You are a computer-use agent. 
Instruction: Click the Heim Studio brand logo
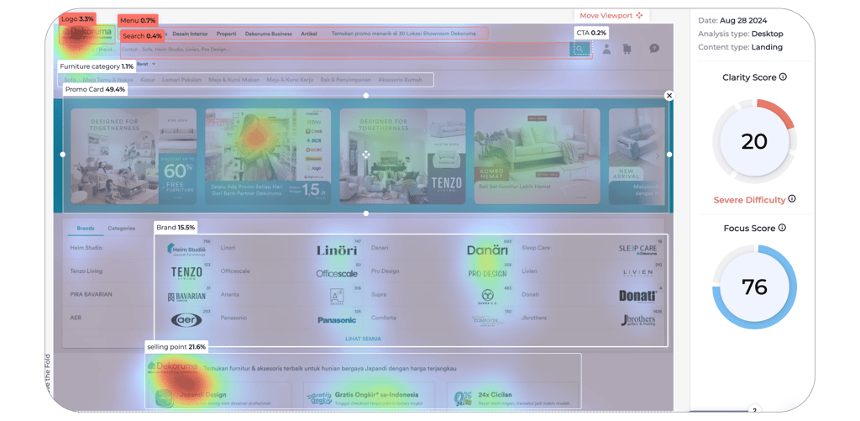[x=186, y=248]
